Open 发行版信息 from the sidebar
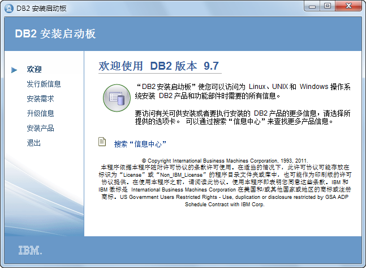The height and width of the screenshot is (268, 366). coord(44,84)
